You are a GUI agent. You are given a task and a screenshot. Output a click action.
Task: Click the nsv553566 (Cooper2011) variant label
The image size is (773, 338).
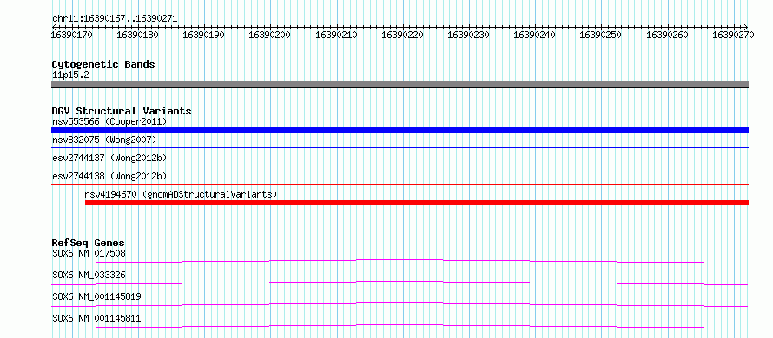tap(109, 121)
